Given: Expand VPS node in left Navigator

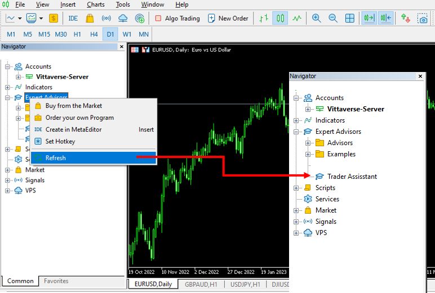Looking at the screenshot, I should pos(7,191).
